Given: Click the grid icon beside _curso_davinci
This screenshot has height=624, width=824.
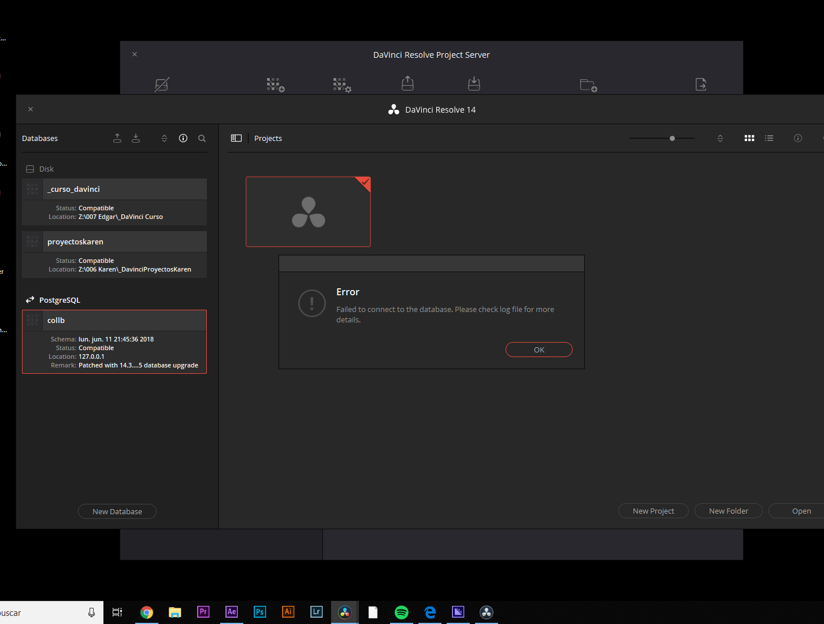Looking at the screenshot, I should coord(32,189).
